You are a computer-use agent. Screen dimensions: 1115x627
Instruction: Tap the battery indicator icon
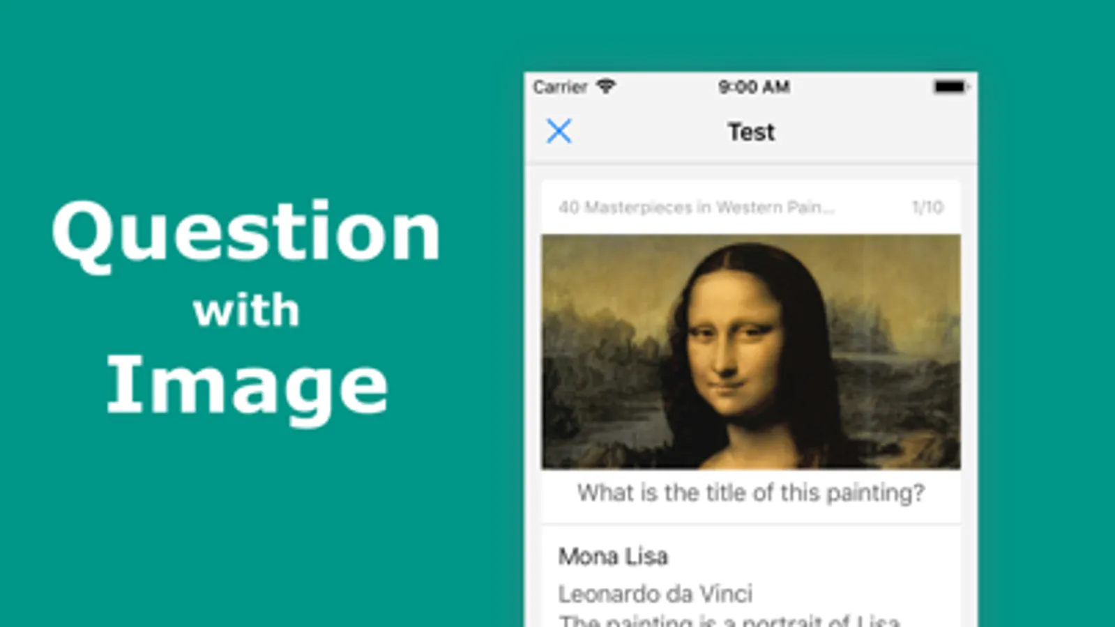click(951, 87)
